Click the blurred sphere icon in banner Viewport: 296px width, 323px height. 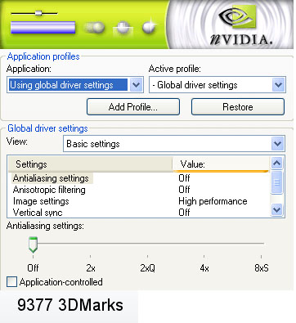pos(94,28)
